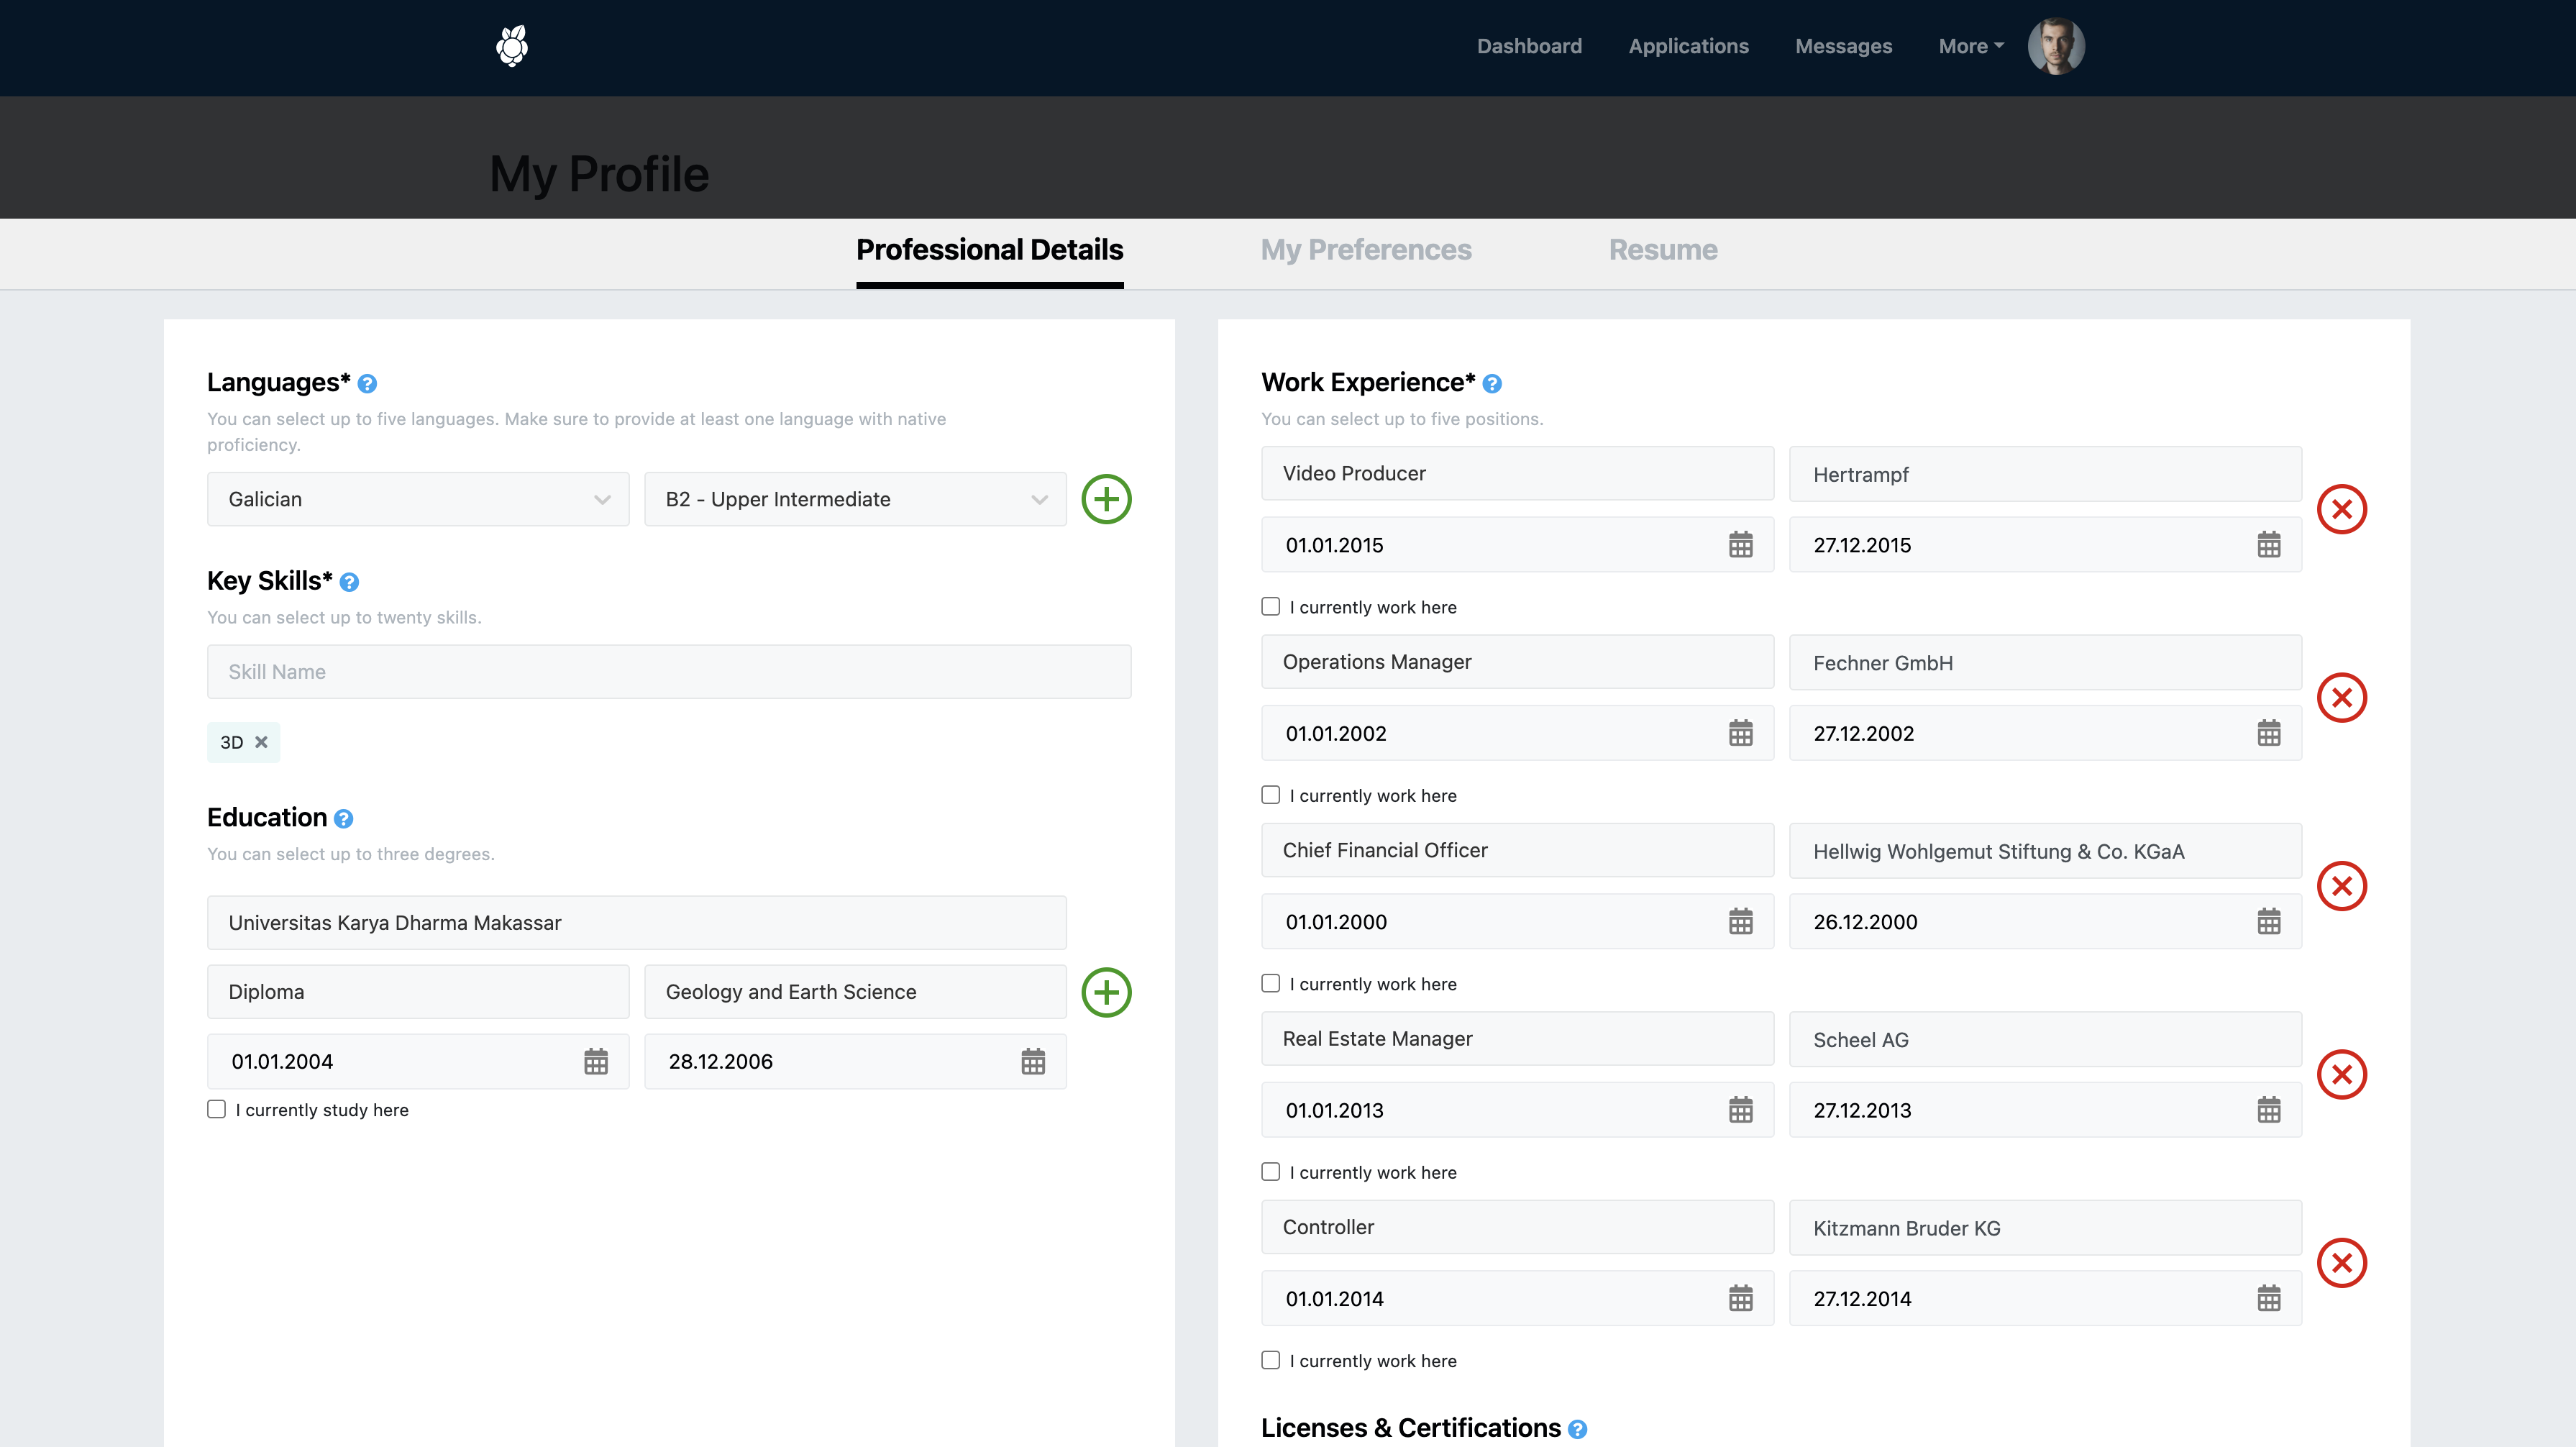Open calendar for 27.12.2002 end date
Image resolution: width=2576 pixels, height=1447 pixels.
(2269, 734)
